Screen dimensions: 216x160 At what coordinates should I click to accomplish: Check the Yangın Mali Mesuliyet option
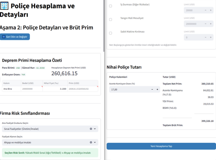tap(111, 20)
